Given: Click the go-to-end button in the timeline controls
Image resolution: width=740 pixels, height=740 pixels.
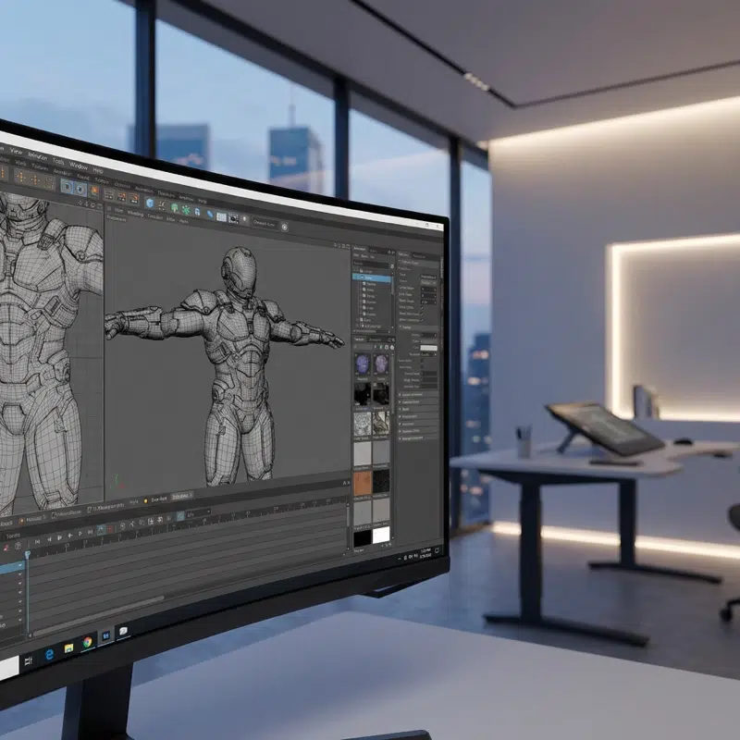Looking at the screenshot, I should pyautogui.click(x=90, y=532).
